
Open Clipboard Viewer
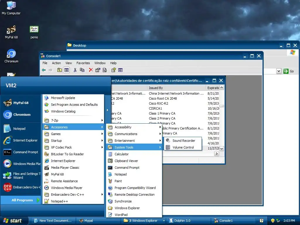(x=134, y=161)
